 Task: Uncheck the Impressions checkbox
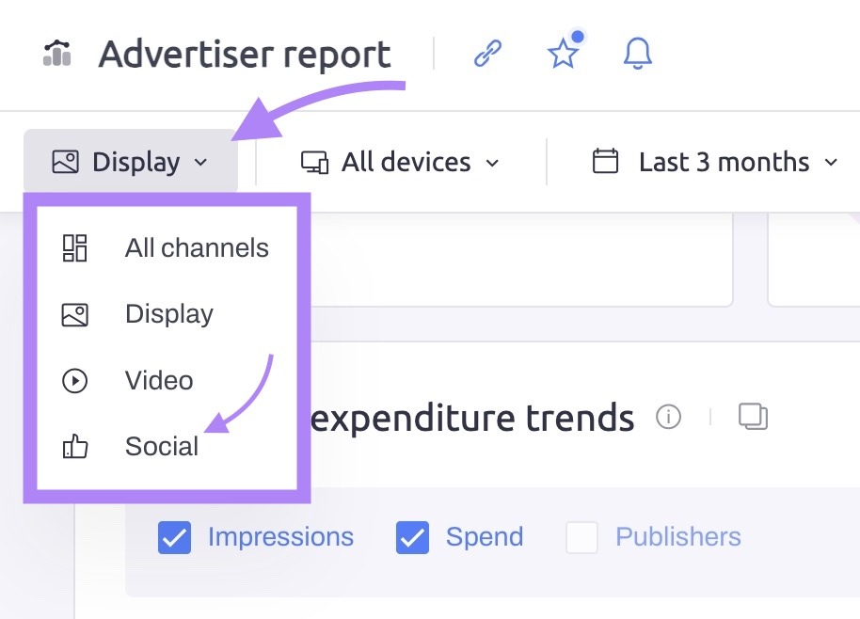tap(175, 537)
